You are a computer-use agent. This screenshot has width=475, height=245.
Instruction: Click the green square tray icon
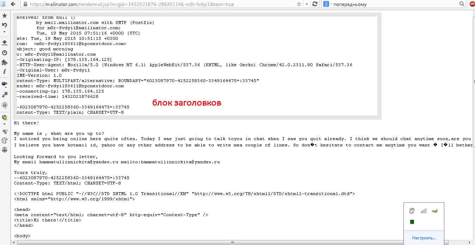click(x=412, y=222)
